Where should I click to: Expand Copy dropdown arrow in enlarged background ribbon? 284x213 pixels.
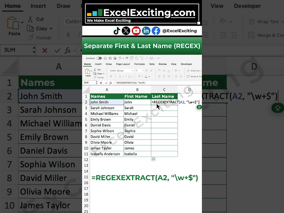(51, 28)
